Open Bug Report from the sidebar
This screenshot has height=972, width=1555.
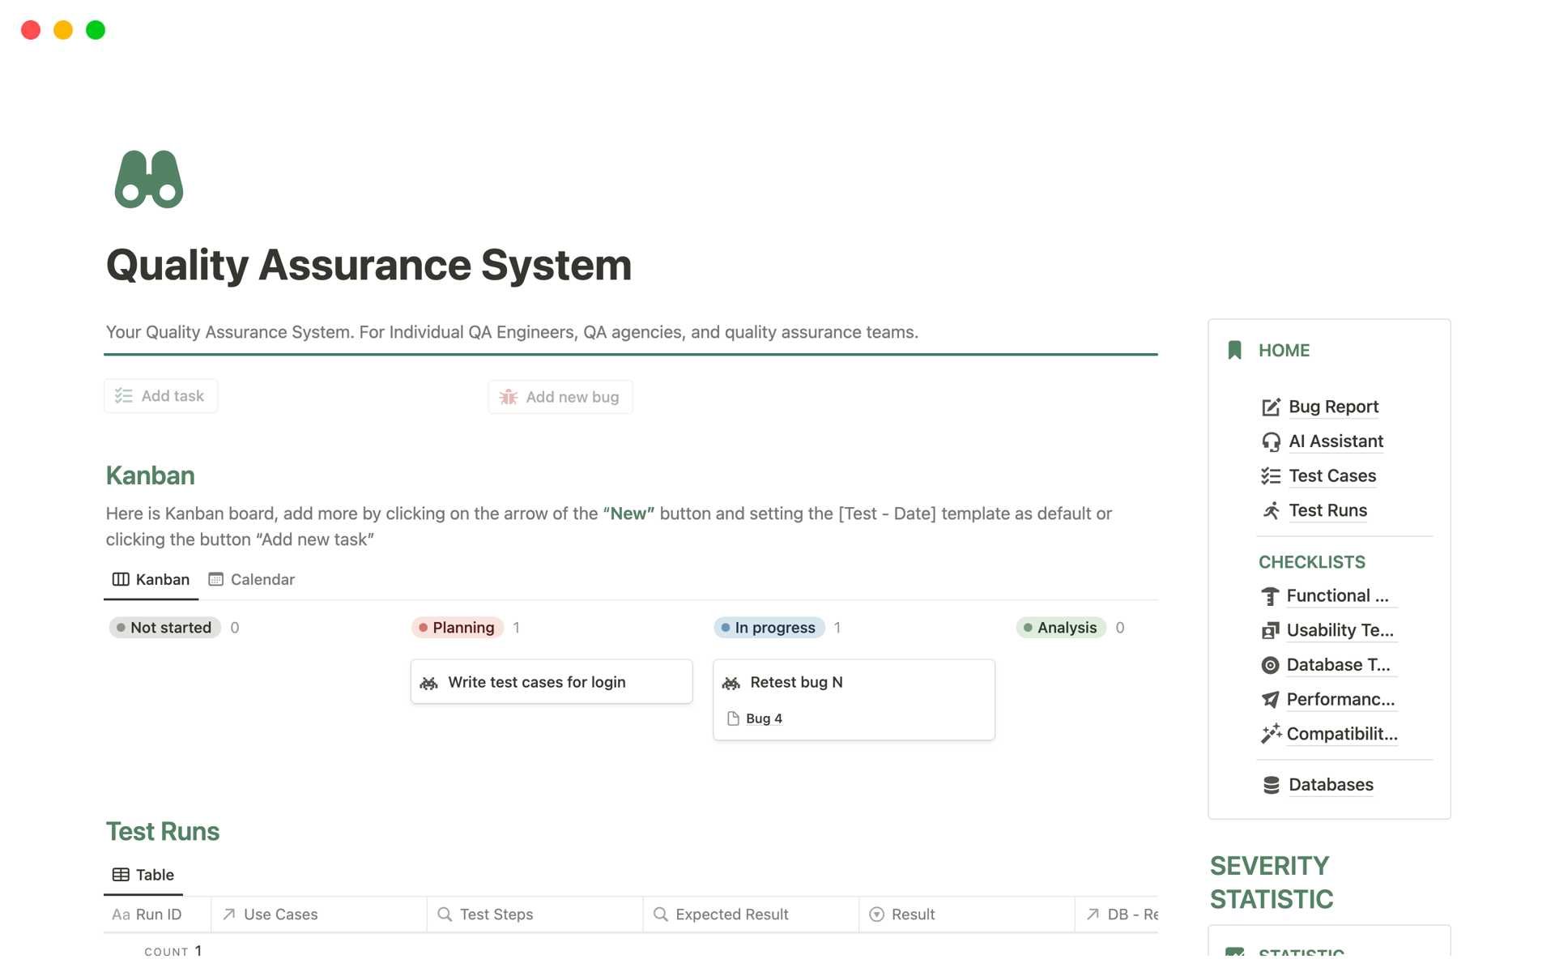(1332, 407)
